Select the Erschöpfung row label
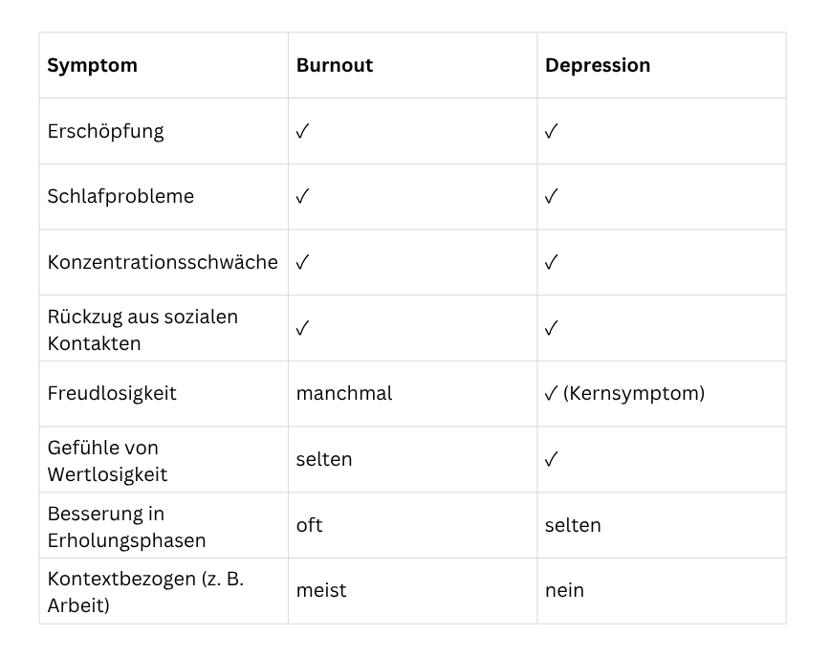The width and height of the screenshot is (830, 658). 105,132
